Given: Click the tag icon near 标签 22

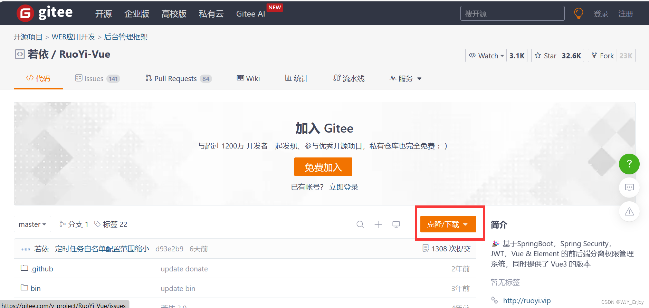Looking at the screenshot, I should point(97,224).
